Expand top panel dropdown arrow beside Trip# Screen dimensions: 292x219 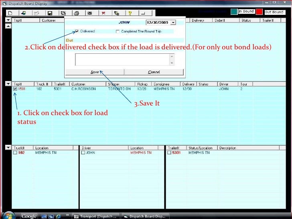pyautogui.click(x=8, y=20)
